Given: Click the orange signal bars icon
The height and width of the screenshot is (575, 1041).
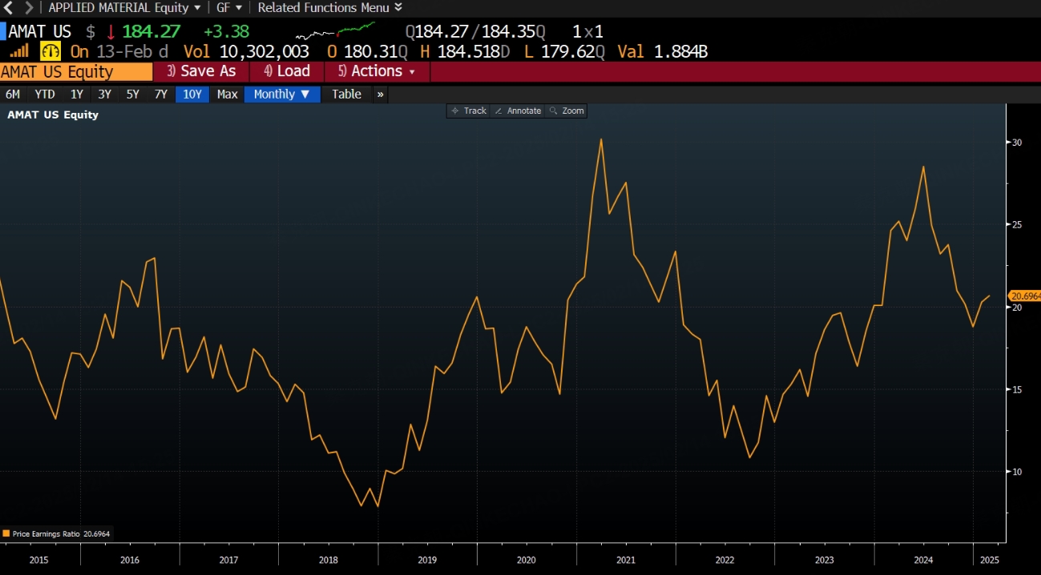Looking at the screenshot, I should click(x=19, y=50).
